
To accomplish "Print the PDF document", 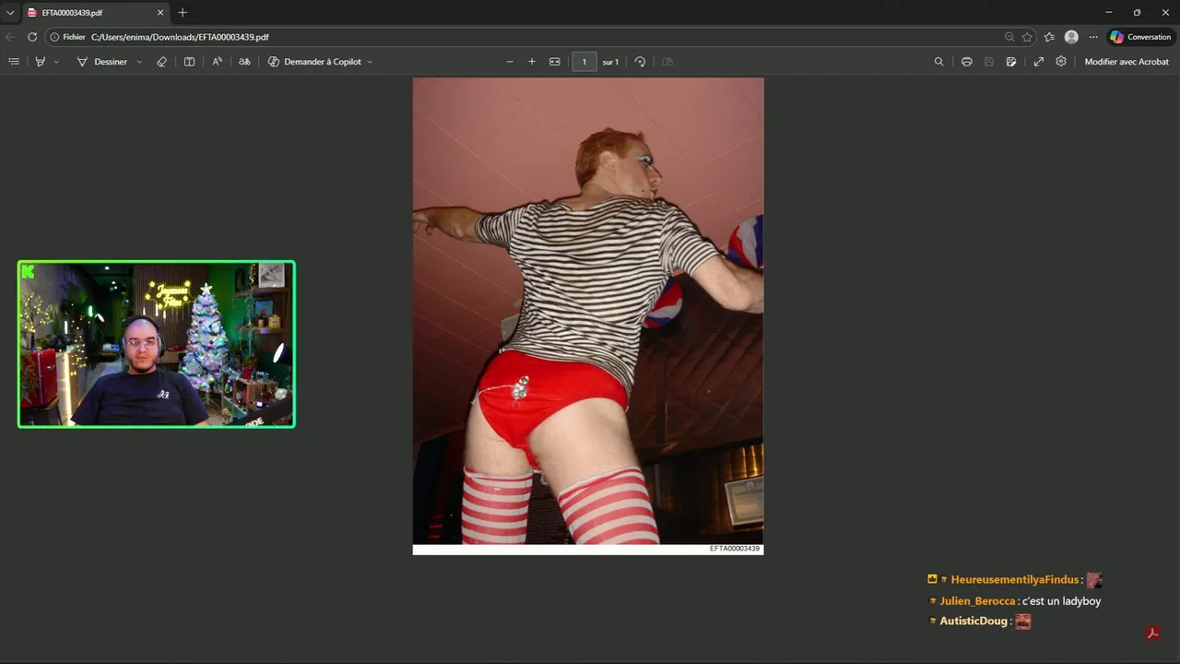I will point(966,62).
